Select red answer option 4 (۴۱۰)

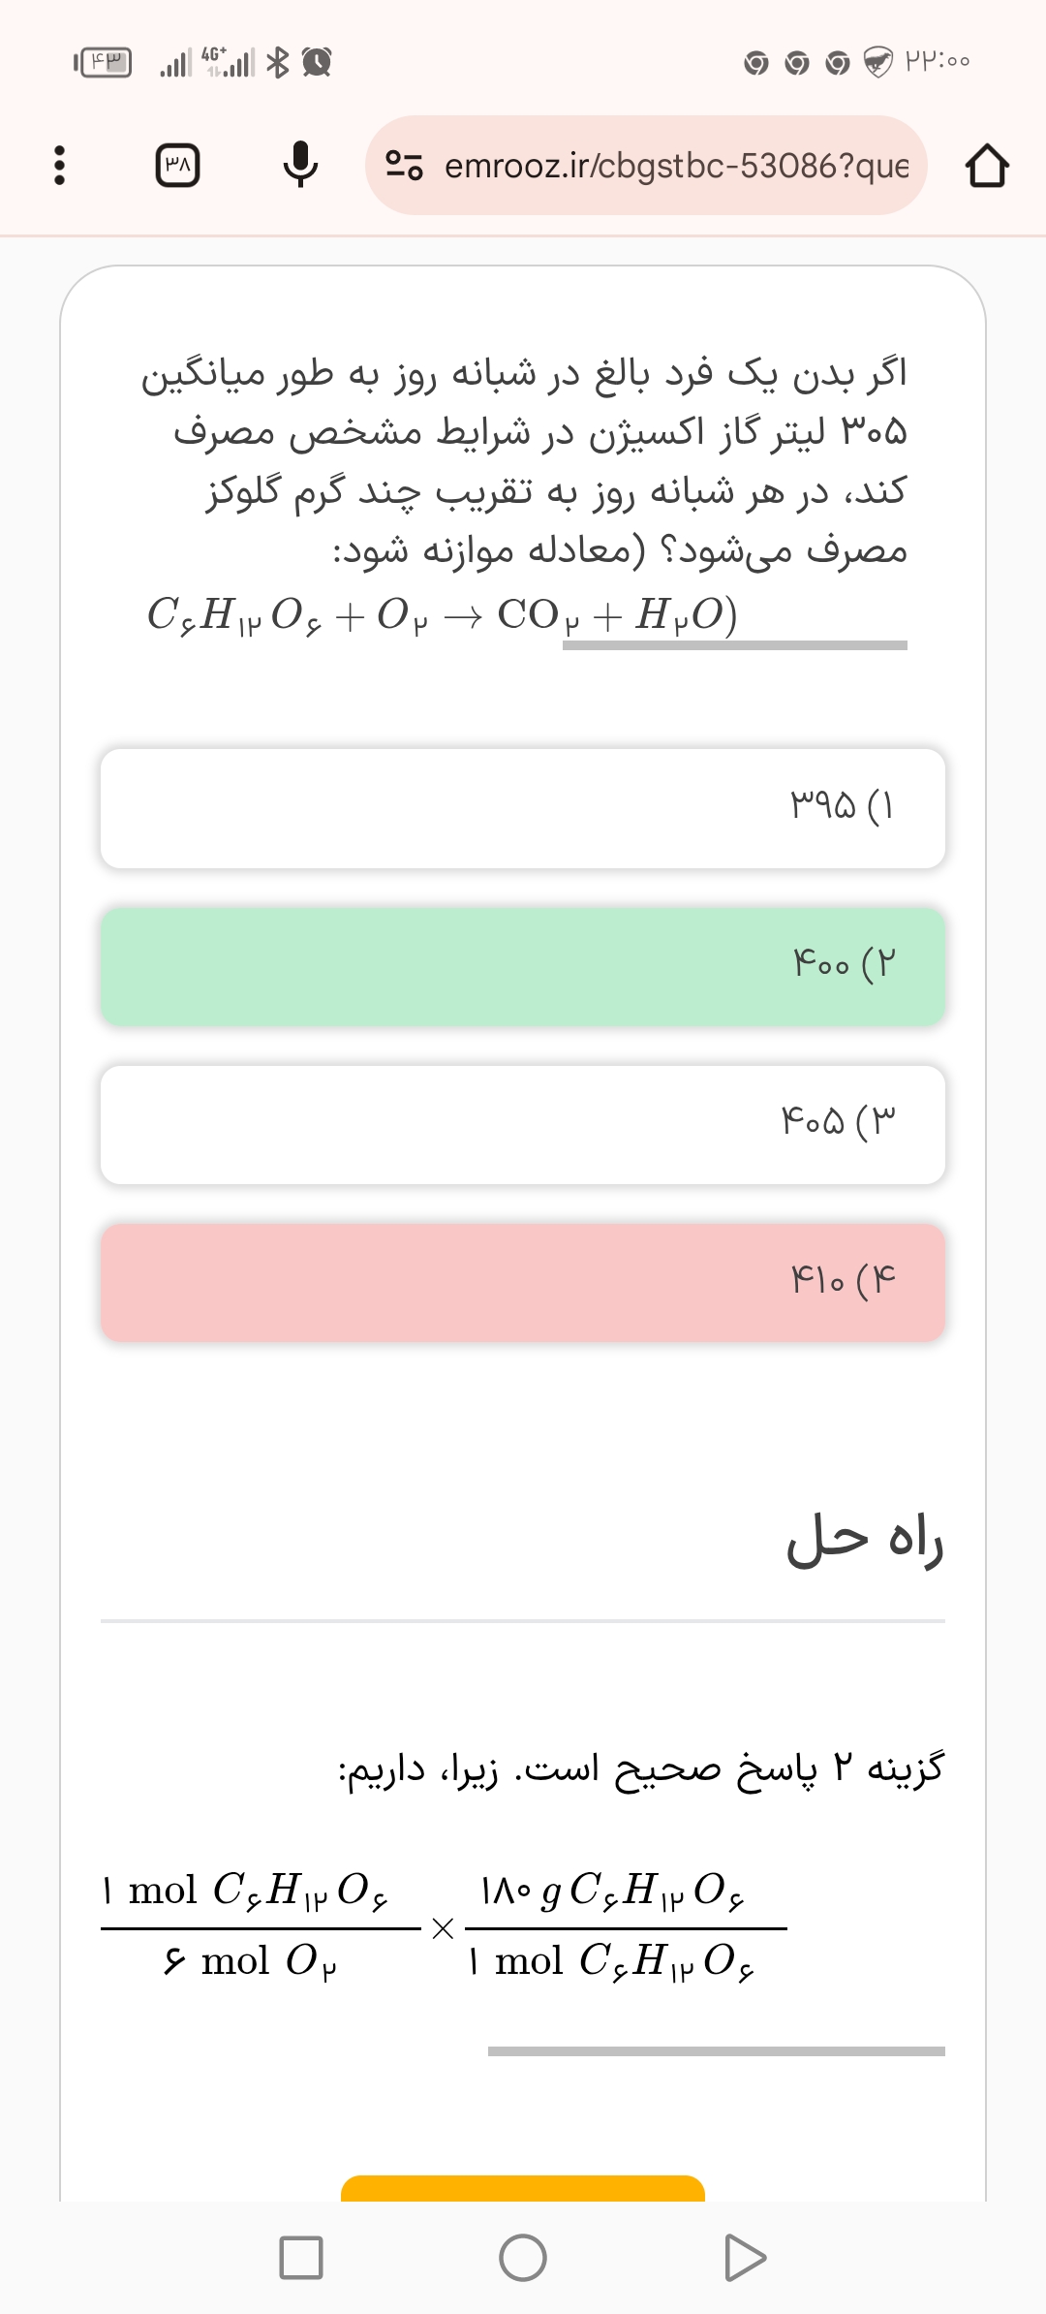(523, 1283)
